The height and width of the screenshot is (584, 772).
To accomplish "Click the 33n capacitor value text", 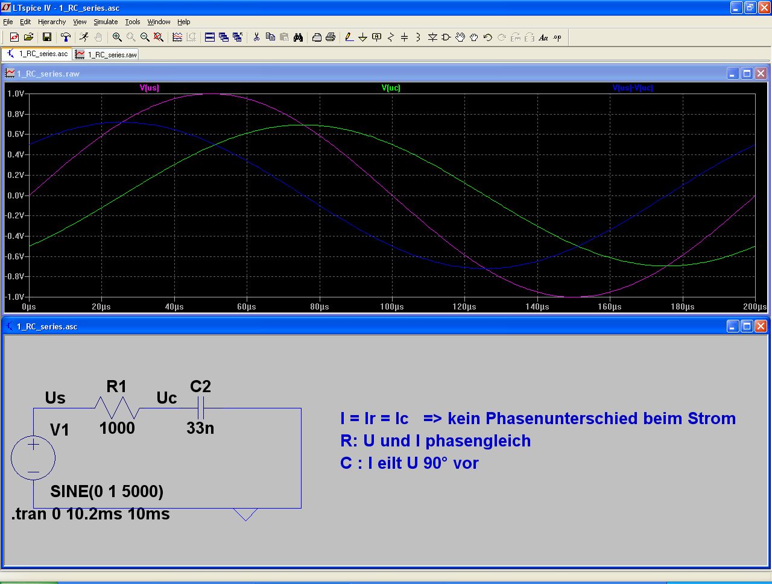I will coord(200,428).
